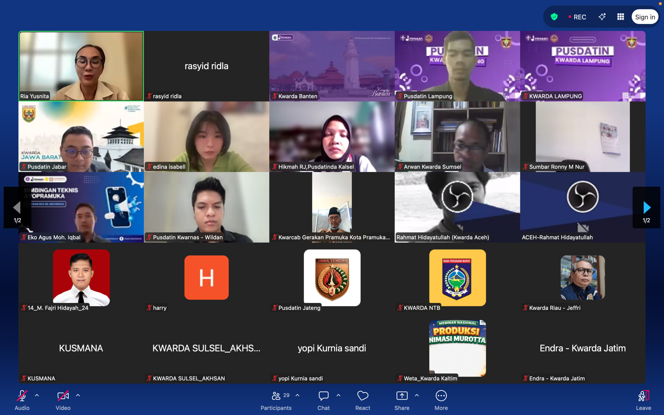Go to next gallery page arrow
This screenshot has height=415, width=664.
[646, 208]
